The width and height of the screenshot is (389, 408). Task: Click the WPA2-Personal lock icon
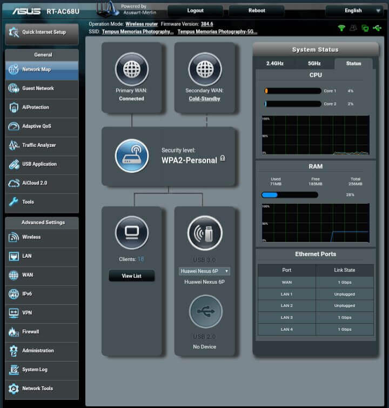tap(223, 158)
